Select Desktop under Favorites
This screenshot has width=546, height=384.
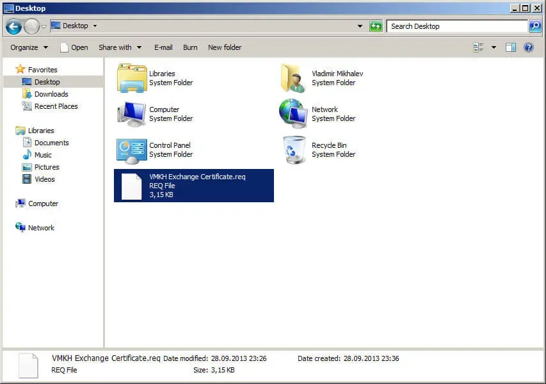click(47, 82)
